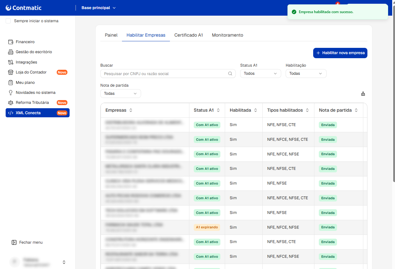Sort the table by the Habilitada column

coord(255,110)
